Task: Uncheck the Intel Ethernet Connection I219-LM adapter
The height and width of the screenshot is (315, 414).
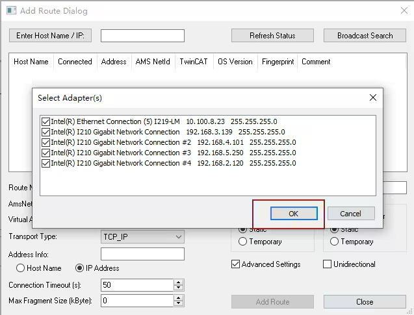Action: tap(45, 121)
